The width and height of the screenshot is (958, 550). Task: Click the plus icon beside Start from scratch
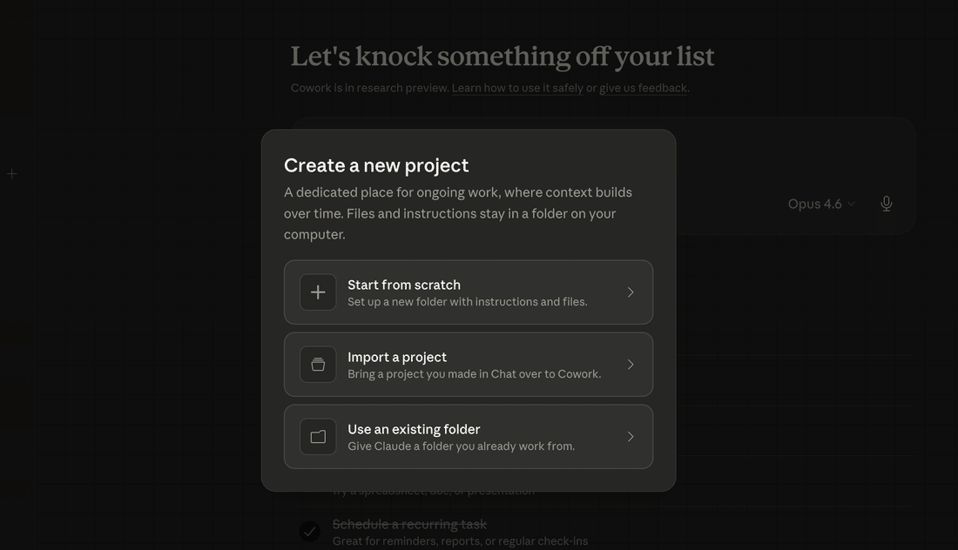point(318,292)
